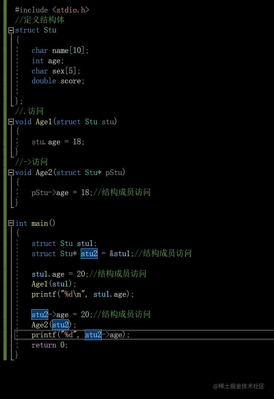Click the stu1.age = 20; statement
This screenshot has width=274, height=399.
coord(60,274)
